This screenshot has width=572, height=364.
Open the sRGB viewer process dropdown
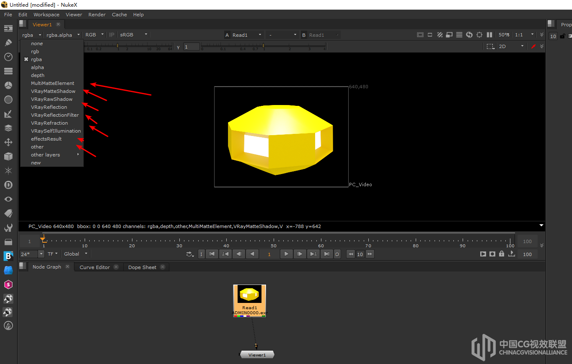coord(134,35)
